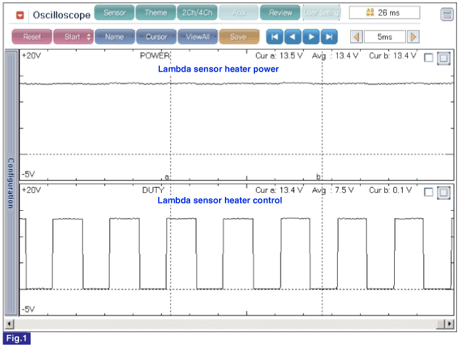Toggle the Cursor button

[156, 37]
